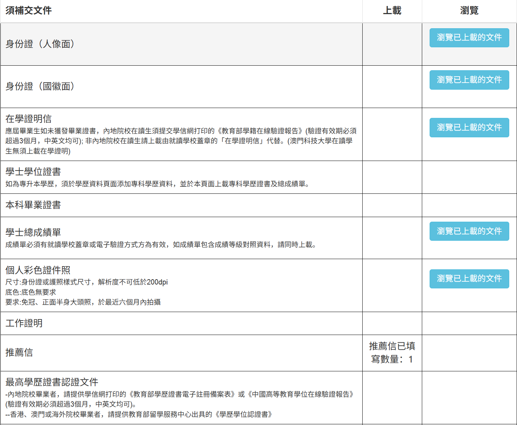Click the 須補交文件 column header
The height and width of the screenshot is (425, 517).
(x=29, y=11)
